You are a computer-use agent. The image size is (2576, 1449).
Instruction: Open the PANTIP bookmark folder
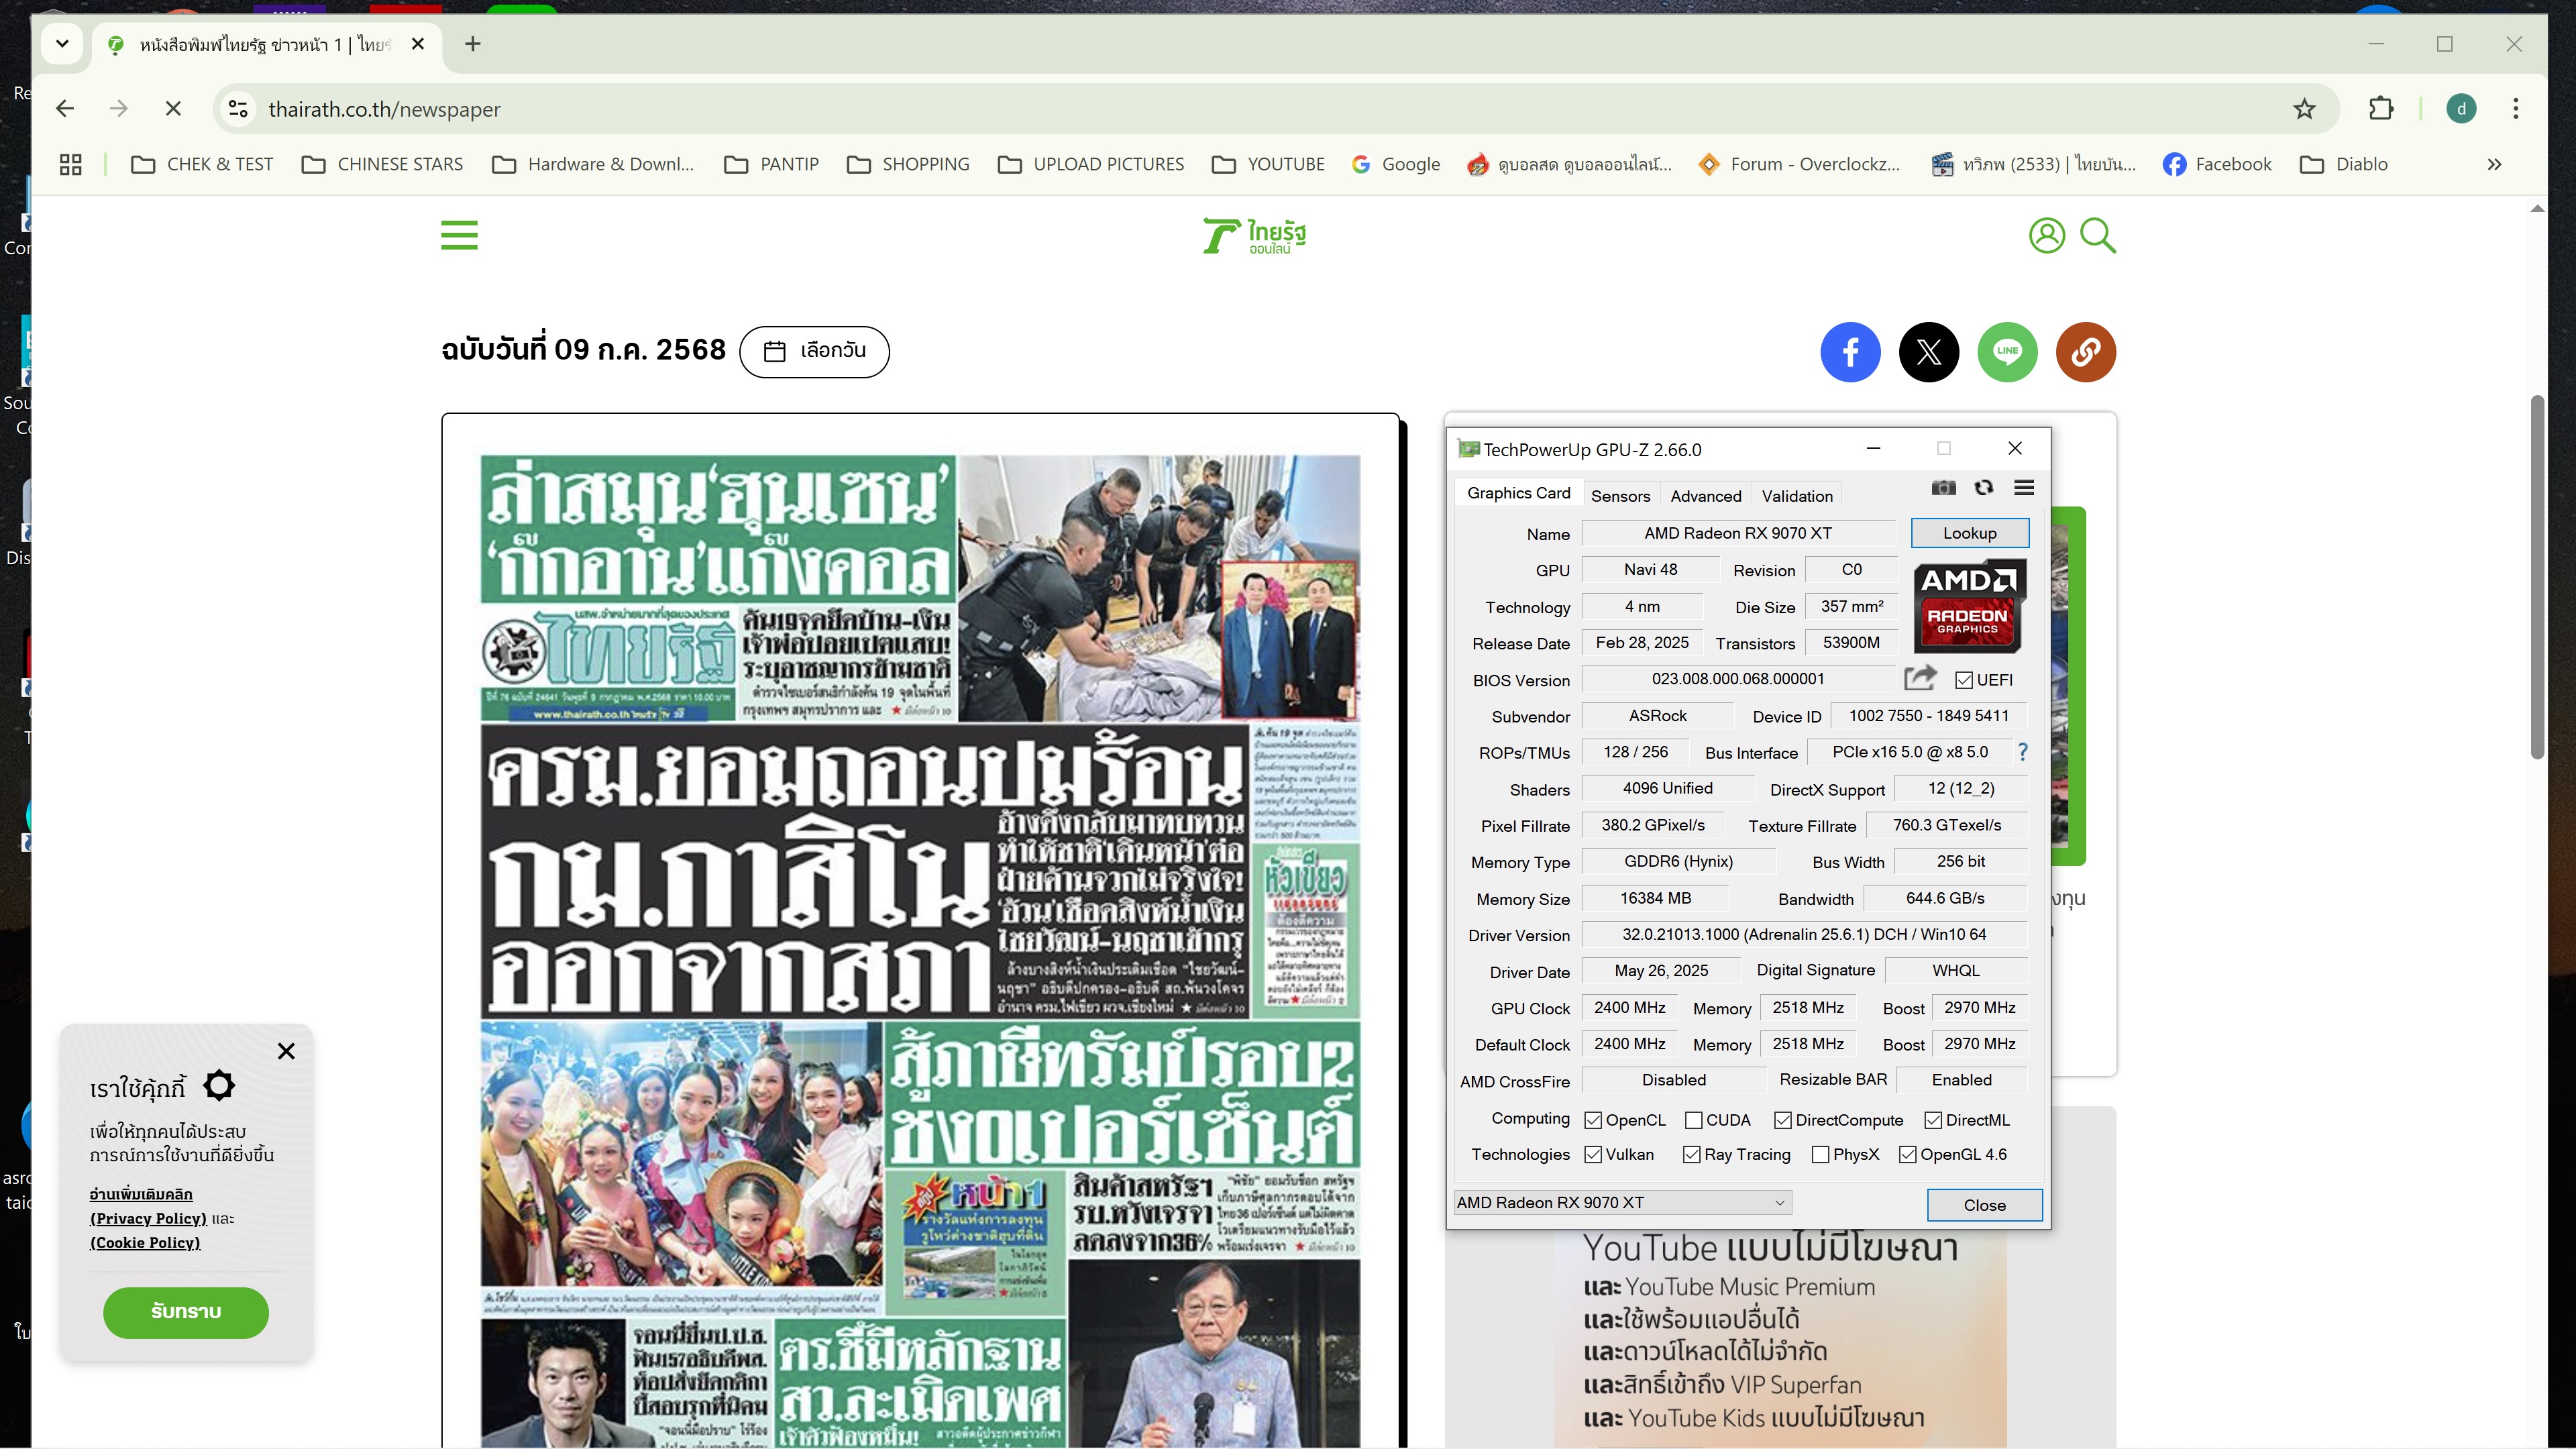tap(771, 164)
